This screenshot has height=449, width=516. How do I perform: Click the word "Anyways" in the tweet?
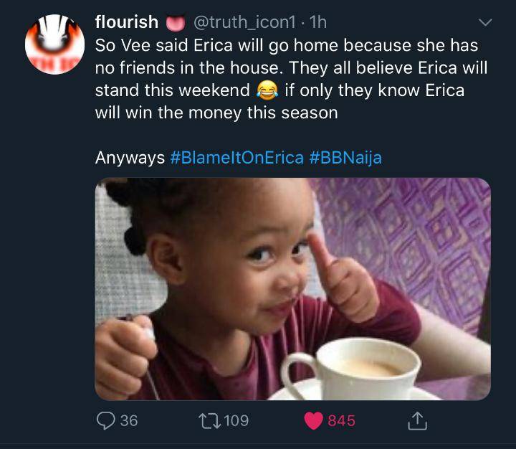130,158
